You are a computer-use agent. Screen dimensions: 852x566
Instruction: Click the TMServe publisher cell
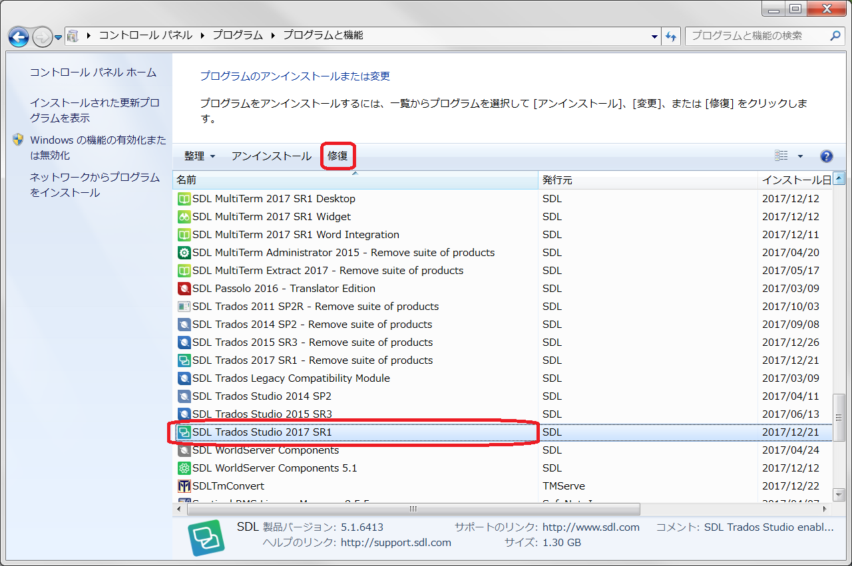click(x=564, y=486)
